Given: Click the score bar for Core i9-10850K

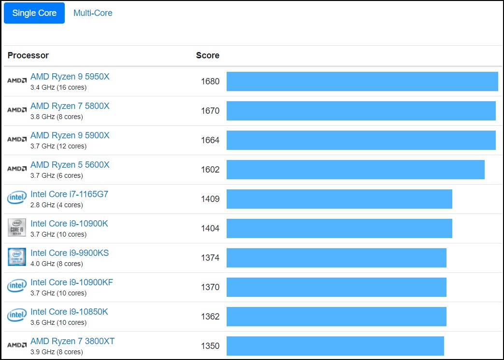Looking at the screenshot, I should click(x=336, y=317).
